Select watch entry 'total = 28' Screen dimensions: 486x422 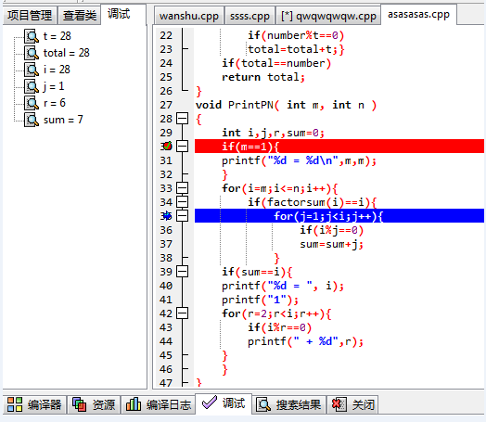pos(67,53)
